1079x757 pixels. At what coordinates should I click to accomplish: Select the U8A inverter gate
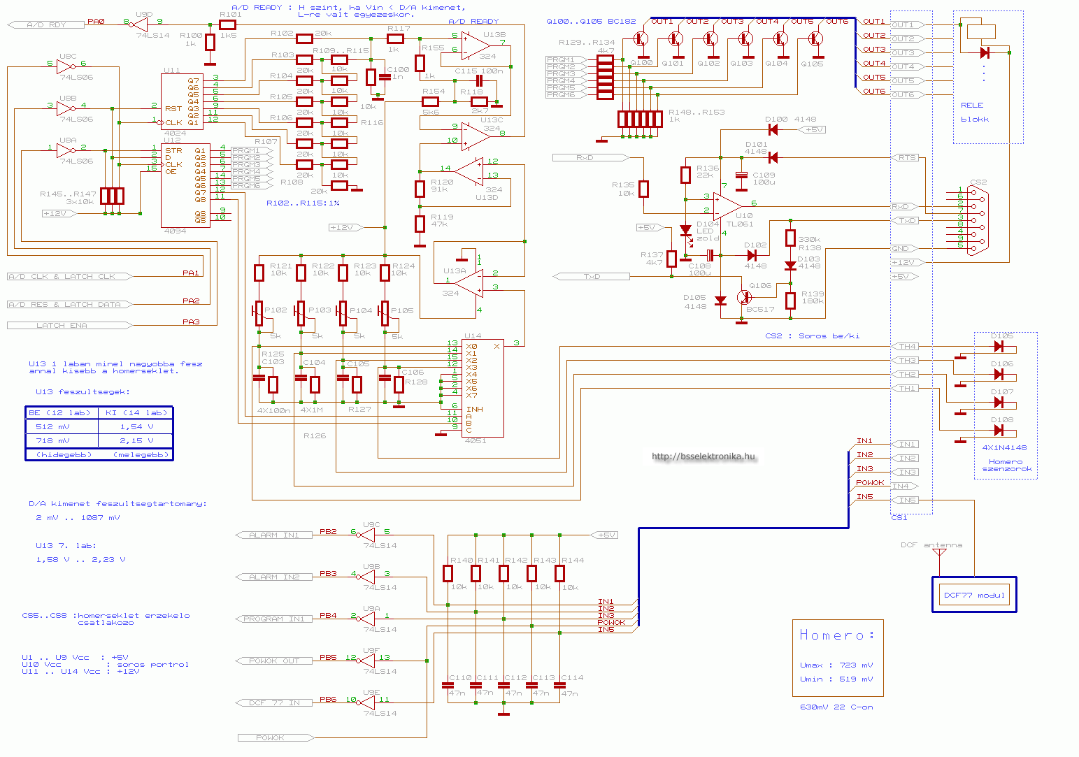pos(65,150)
